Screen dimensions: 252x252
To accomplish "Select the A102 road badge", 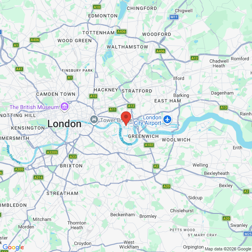I will [x=149, y=145].
